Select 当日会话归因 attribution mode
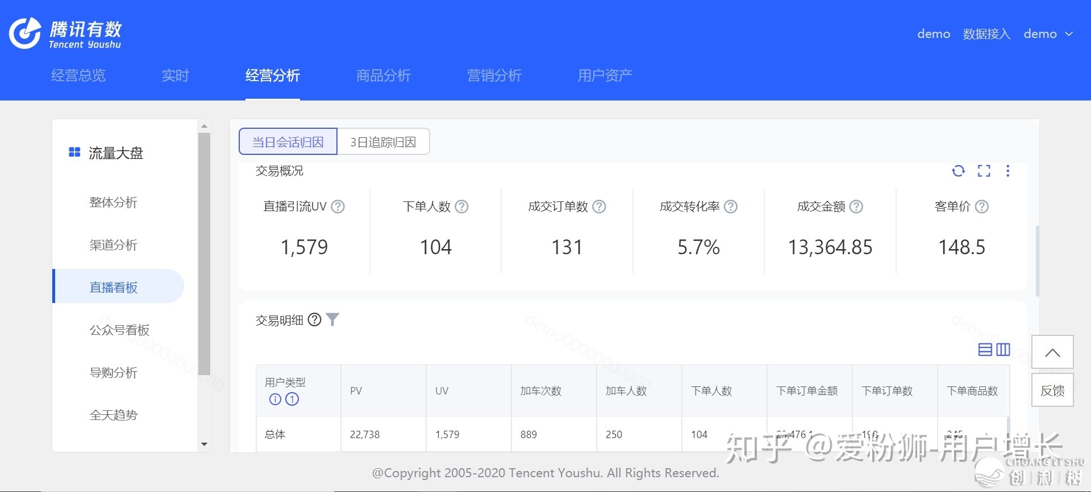 point(288,142)
